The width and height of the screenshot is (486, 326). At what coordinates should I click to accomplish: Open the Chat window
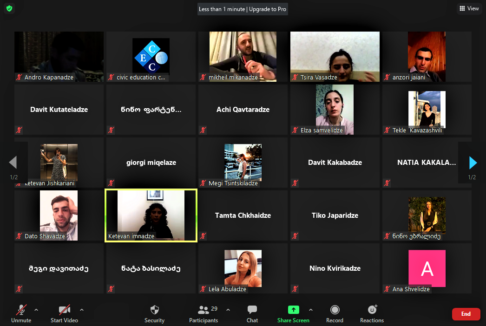[252, 310]
